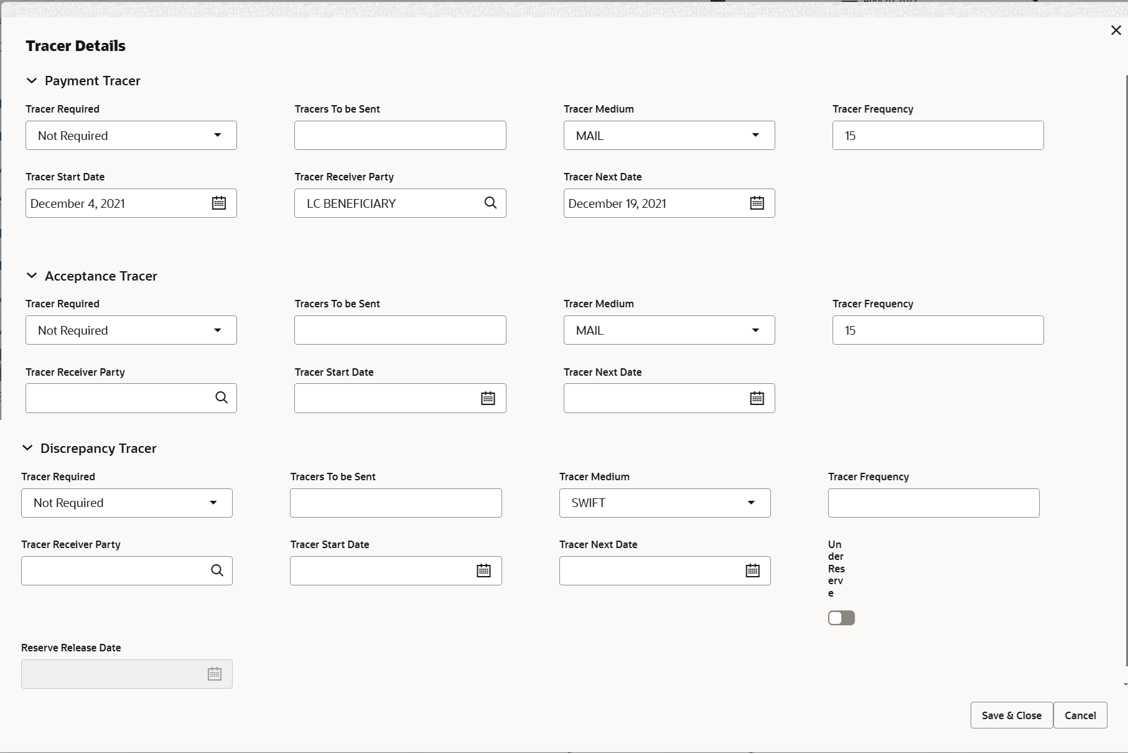This screenshot has width=1128, height=754.
Task: Open Acceptance Tracer Start Date calendar
Action: coord(488,398)
